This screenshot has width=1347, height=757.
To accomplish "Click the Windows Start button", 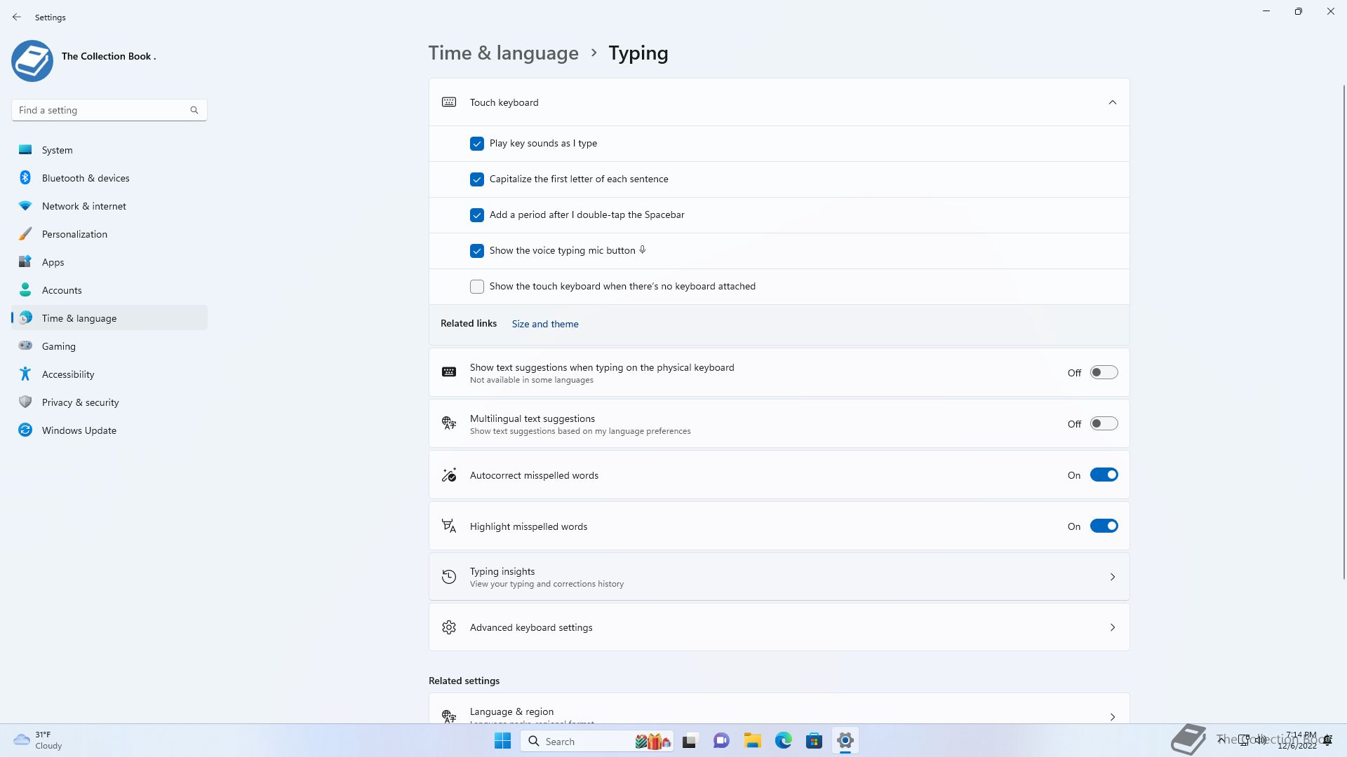I will click(x=502, y=741).
